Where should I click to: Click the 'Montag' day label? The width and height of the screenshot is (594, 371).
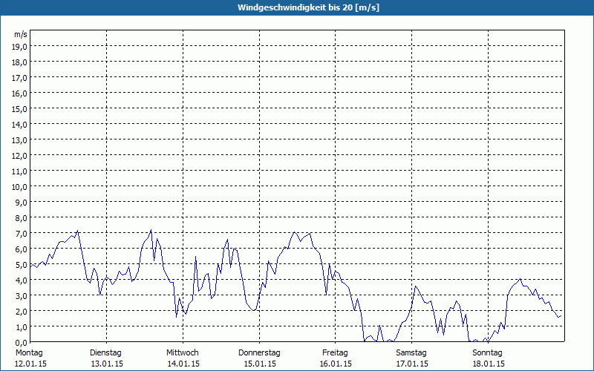pyautogui.click(x=29, y=353)
